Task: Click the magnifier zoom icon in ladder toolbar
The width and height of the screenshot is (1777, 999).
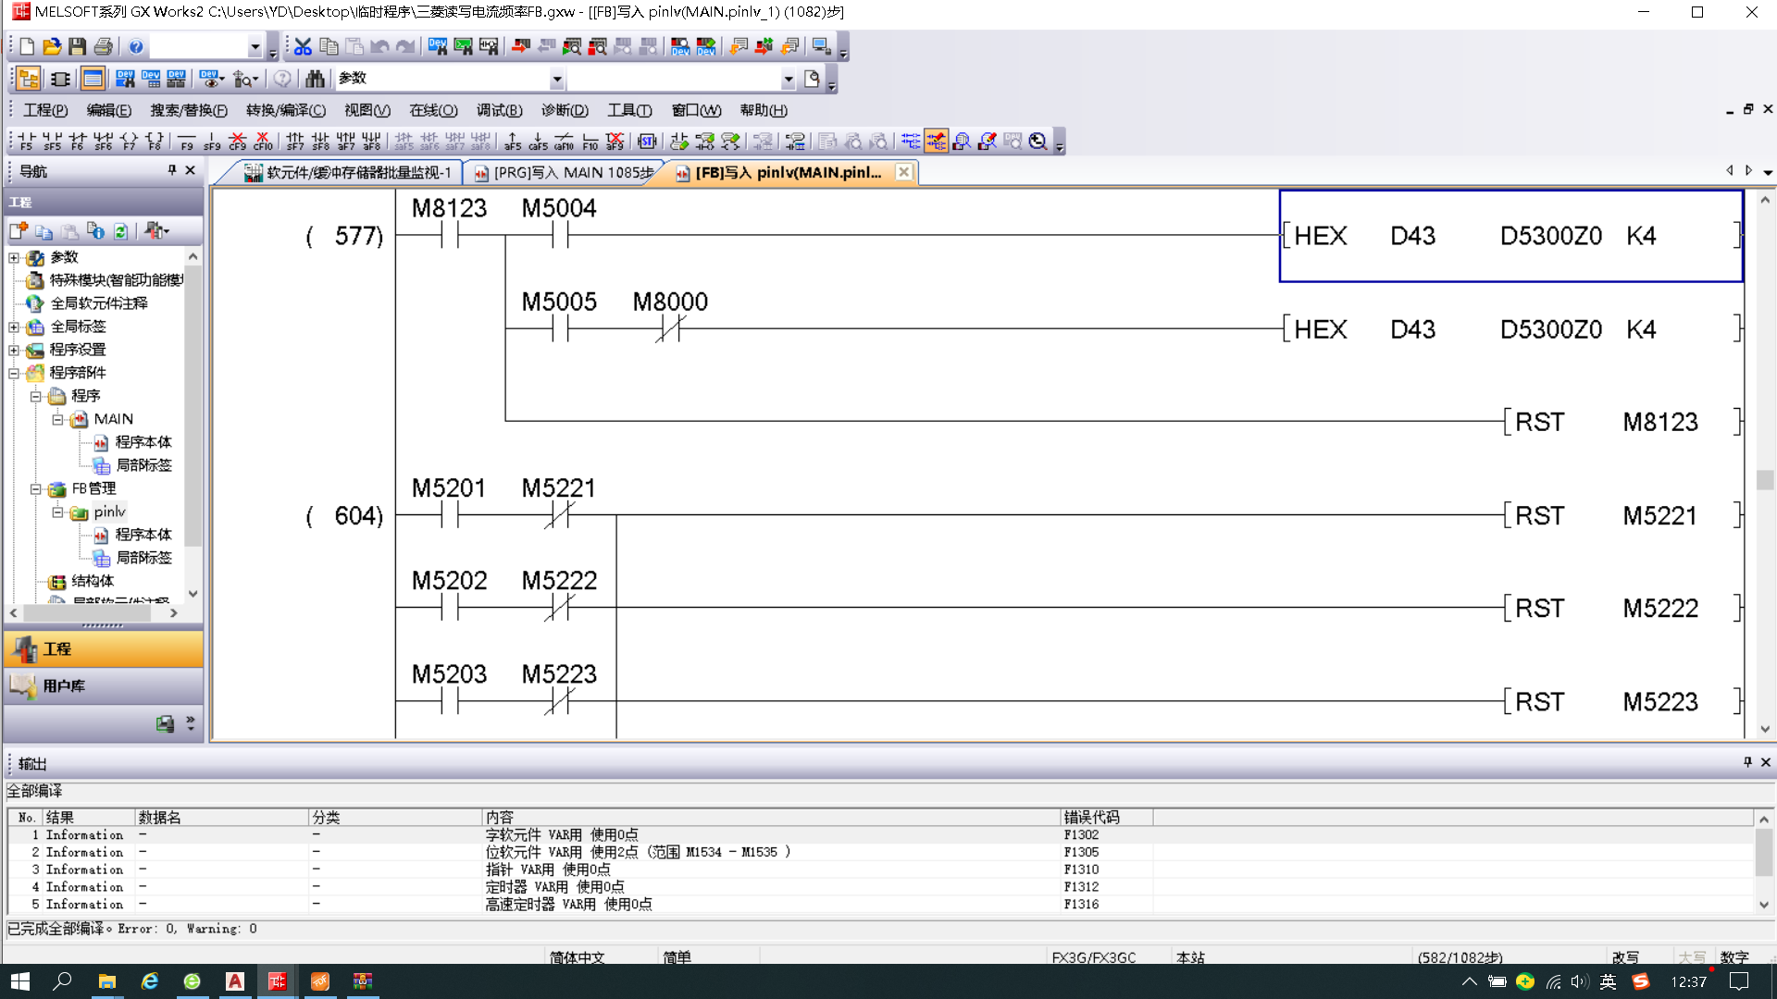Action: (x=1038, y=141)
